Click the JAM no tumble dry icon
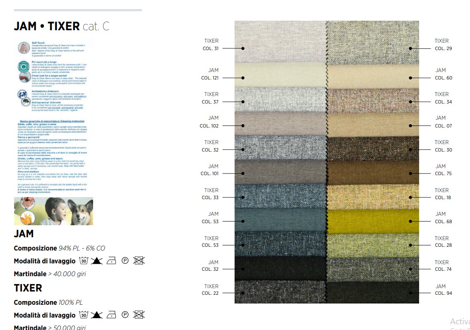470x330 pixels. [139, 260]
